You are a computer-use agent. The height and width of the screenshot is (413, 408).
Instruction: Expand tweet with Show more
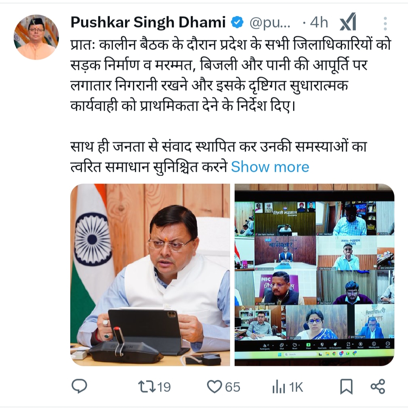pos(270,167)
